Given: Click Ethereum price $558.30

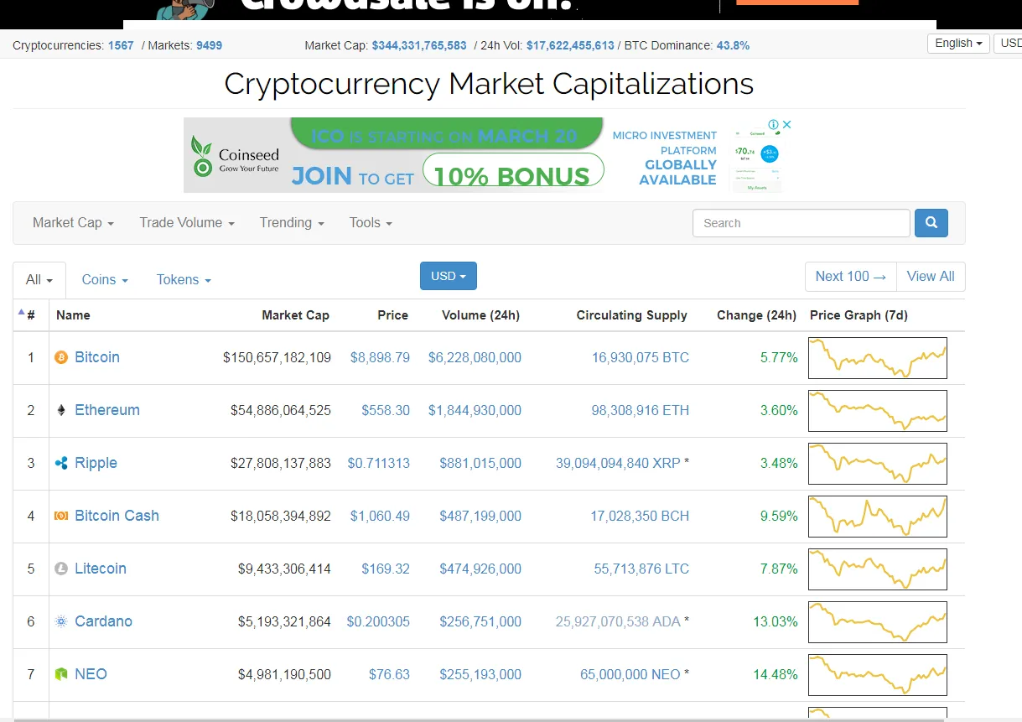Looking at the screenshot, I should tap(386, 410).
